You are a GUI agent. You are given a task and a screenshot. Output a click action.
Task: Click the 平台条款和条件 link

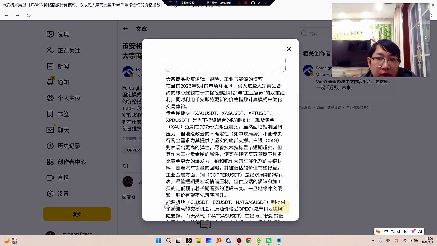click(358, 108)
